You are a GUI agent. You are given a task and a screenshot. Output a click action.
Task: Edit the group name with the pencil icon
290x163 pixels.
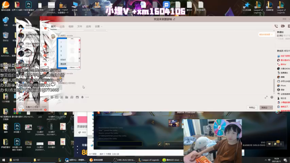(x=174, y=19)
